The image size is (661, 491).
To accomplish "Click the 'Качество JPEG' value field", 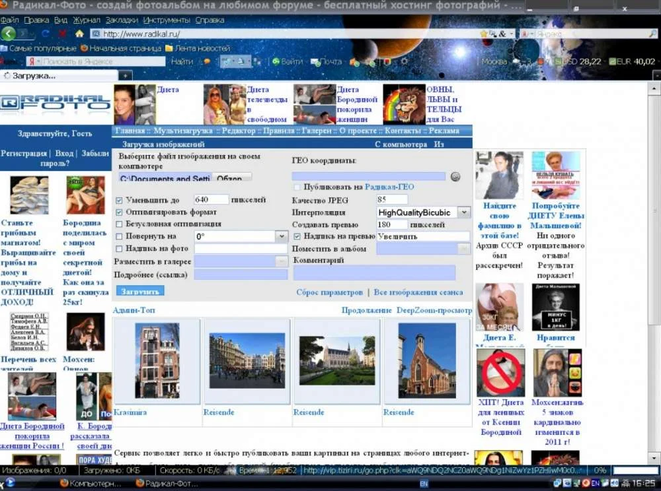I will [x=391, y=199].
